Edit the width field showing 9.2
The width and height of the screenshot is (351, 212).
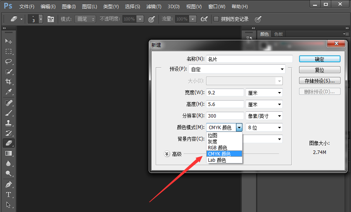click(225, 92)
